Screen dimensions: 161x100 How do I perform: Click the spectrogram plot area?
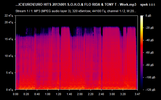point(77,52)
